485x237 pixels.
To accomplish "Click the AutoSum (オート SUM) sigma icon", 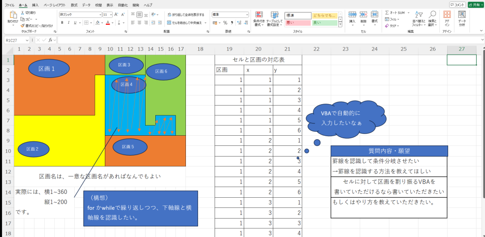I will coord(387,13).
